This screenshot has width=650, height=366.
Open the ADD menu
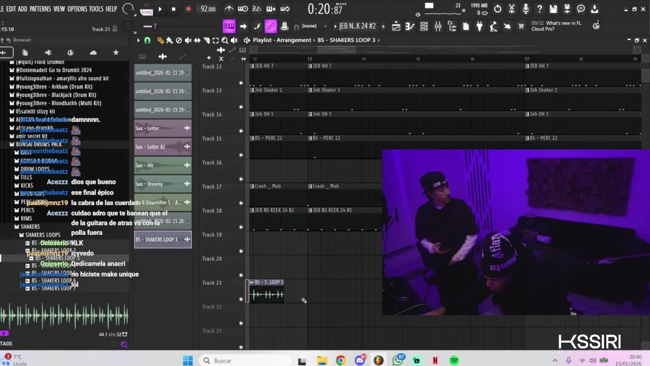pos(23,9)
